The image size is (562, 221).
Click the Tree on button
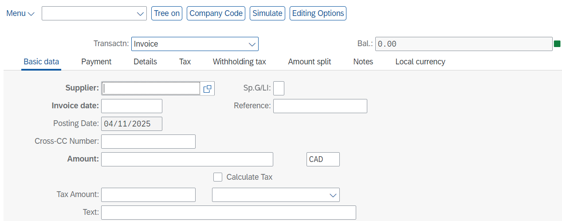point(167,13)
